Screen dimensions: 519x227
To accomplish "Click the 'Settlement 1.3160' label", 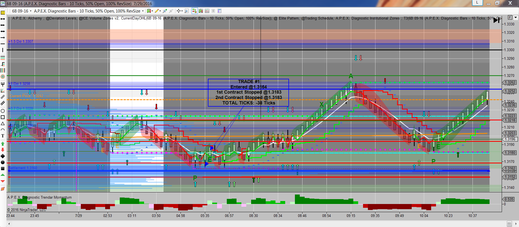I will tap(23, 168).
